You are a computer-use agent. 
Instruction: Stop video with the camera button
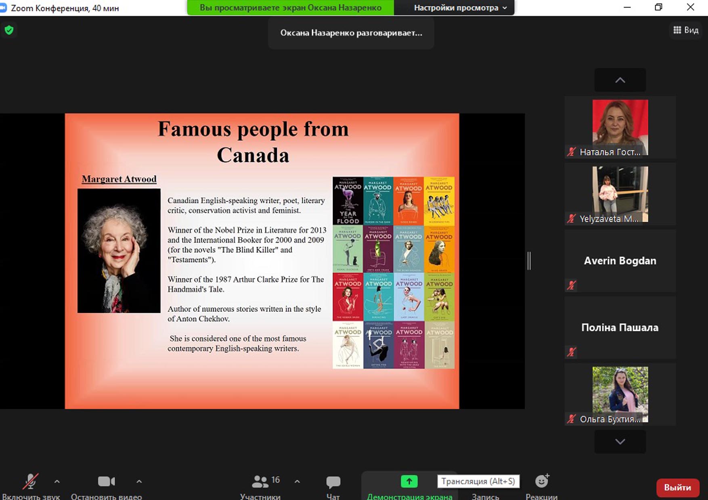106,482
